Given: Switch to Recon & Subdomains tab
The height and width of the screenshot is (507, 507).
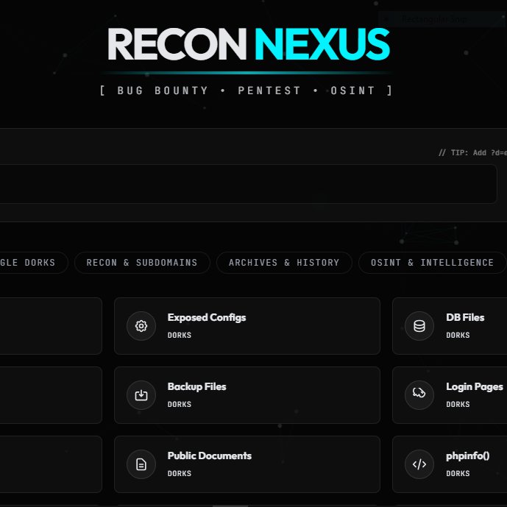Looking at the screenshot, I should pos(142,263).
